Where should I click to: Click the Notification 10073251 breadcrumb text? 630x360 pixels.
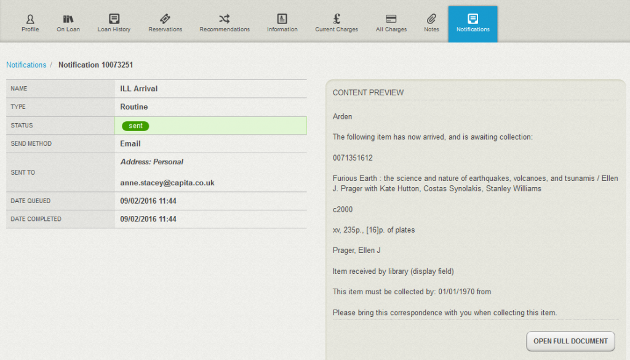[95, 65]
